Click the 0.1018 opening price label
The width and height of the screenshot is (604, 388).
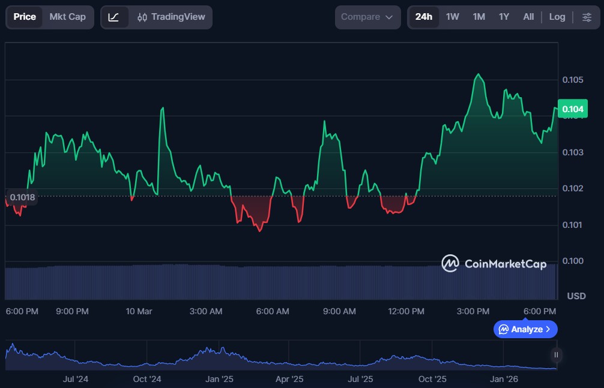22,197
